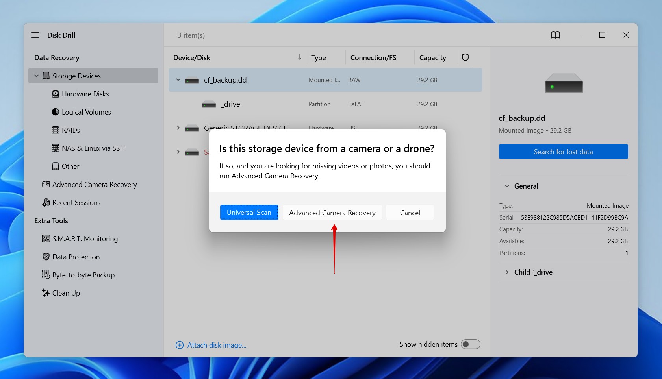Click Search for lost data
Screen dimensions: 662x379
[x=563, y=152]
